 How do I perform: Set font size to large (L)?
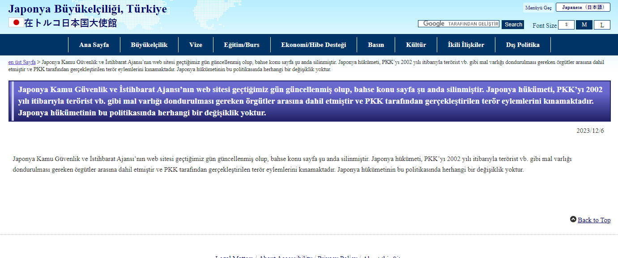602,25
